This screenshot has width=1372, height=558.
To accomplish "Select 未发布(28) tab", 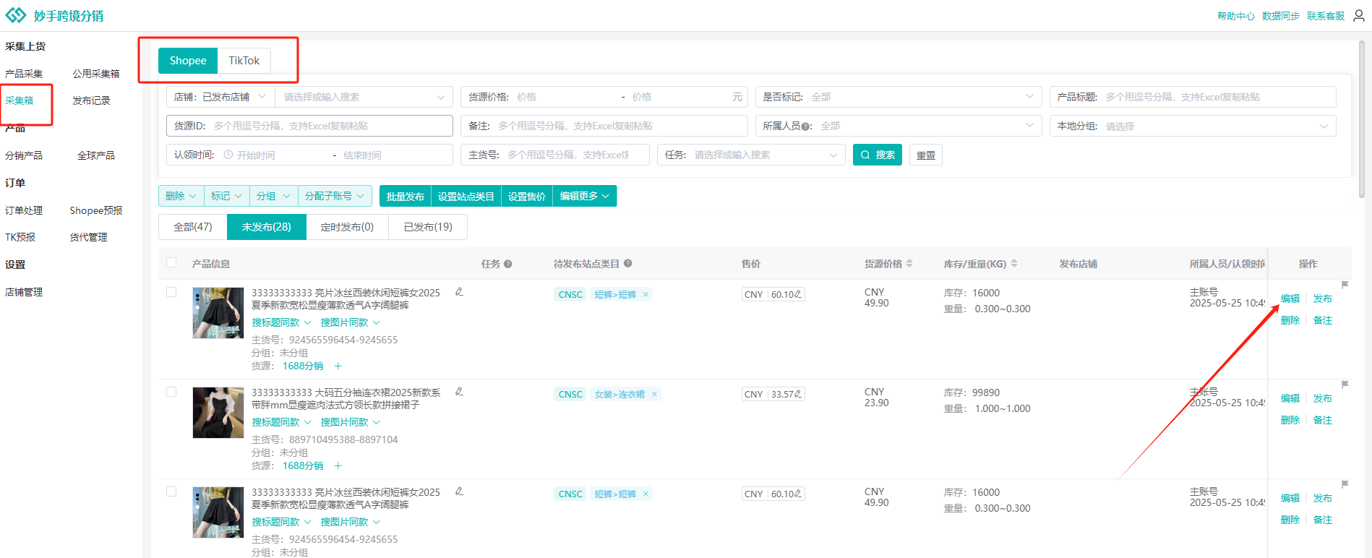I will click(x=267, y=227).
